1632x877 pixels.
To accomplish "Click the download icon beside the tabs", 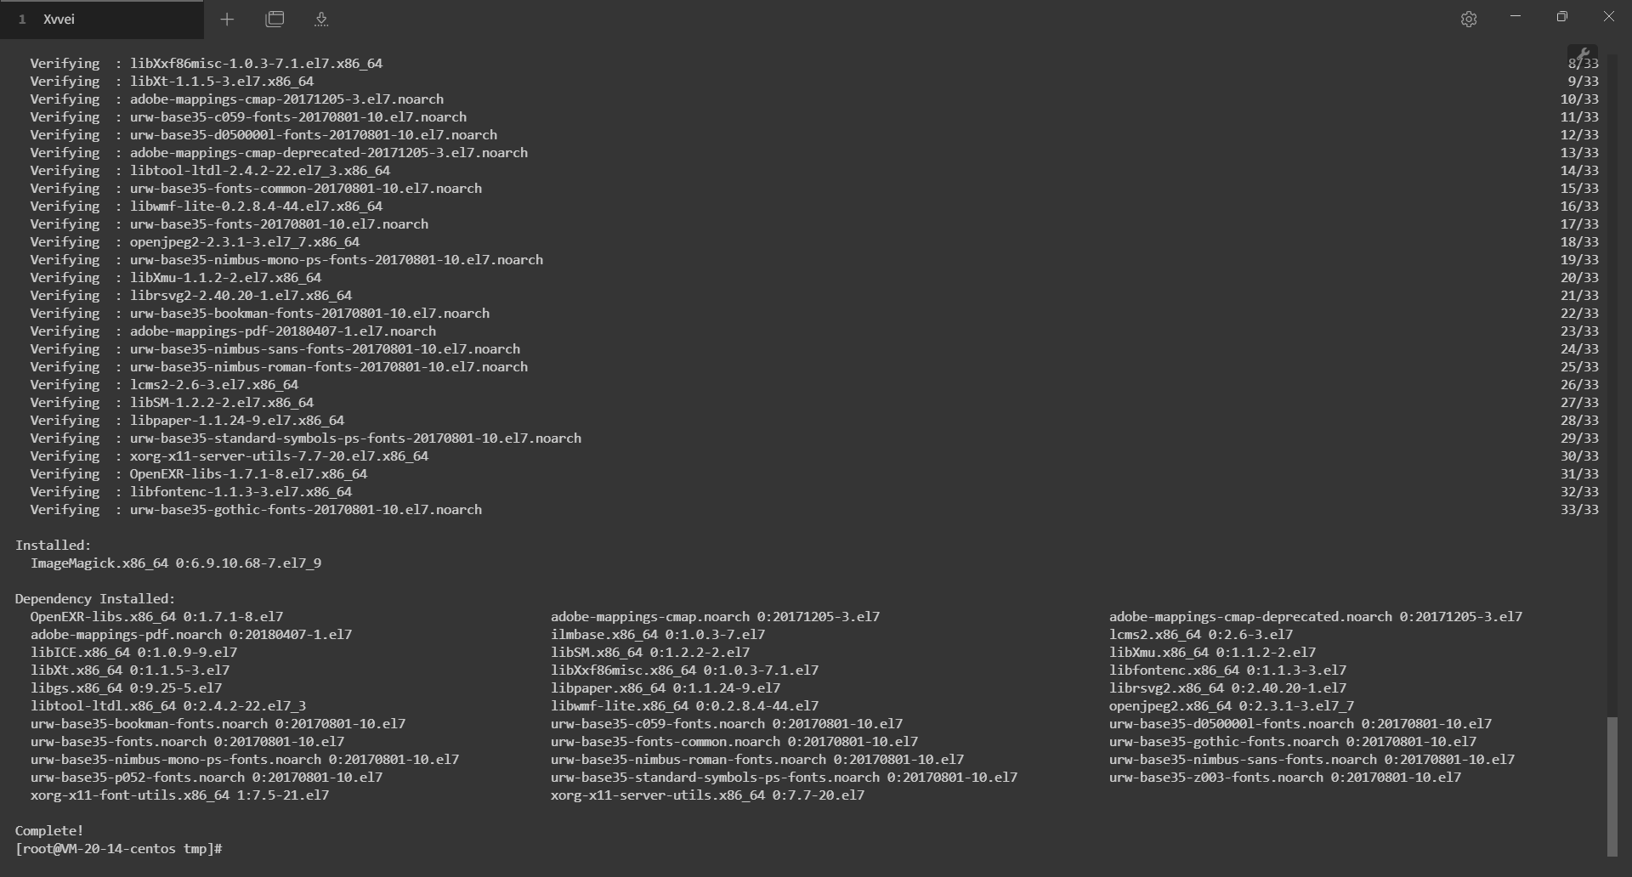I will point(321,19).
